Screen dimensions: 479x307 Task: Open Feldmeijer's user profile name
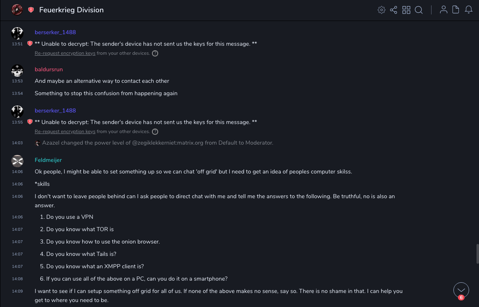click(x=48, y=160)
